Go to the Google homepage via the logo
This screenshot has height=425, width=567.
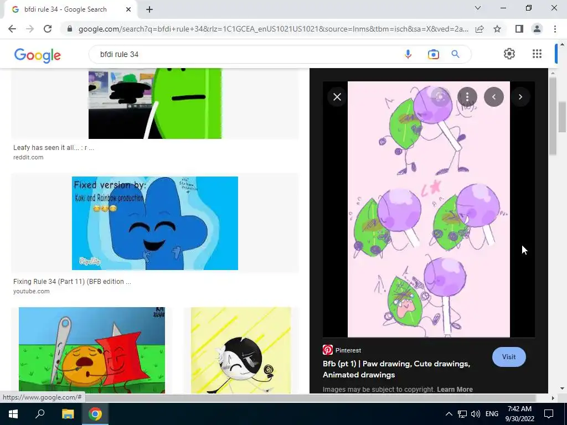37,55
